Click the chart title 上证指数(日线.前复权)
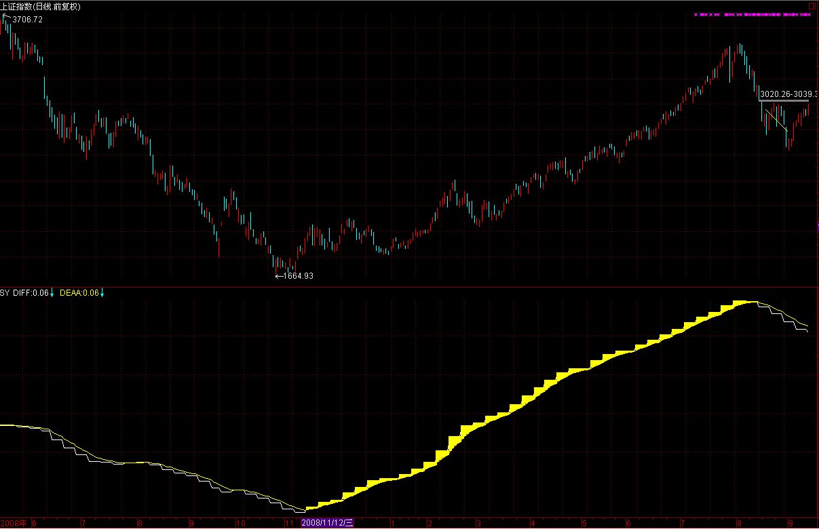The image size is (819, 529). point(41,7)
